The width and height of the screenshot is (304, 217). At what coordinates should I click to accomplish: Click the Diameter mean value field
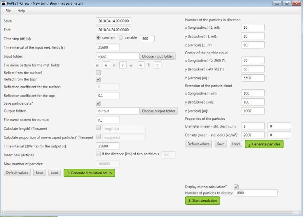click(253, 126)
